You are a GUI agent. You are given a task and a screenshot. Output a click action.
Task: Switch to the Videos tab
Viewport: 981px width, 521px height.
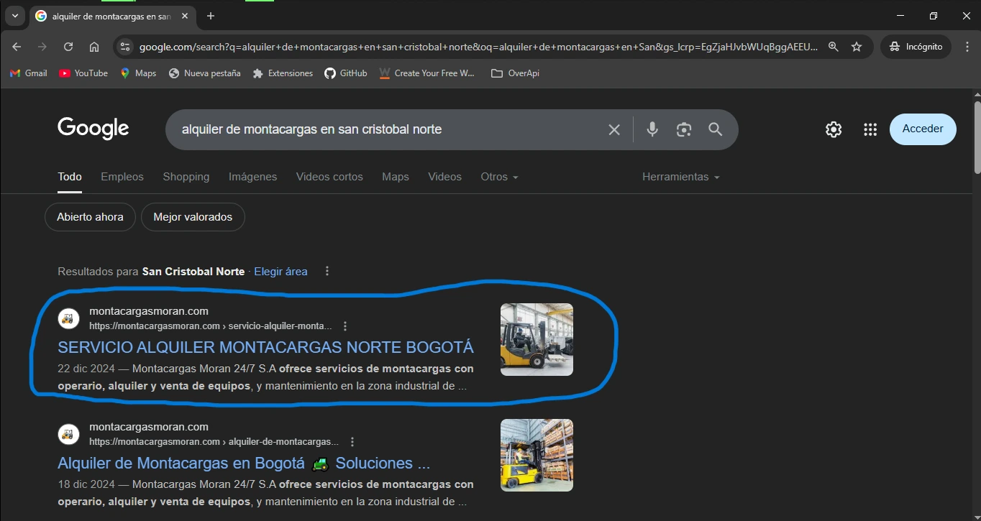pos(444,177)
